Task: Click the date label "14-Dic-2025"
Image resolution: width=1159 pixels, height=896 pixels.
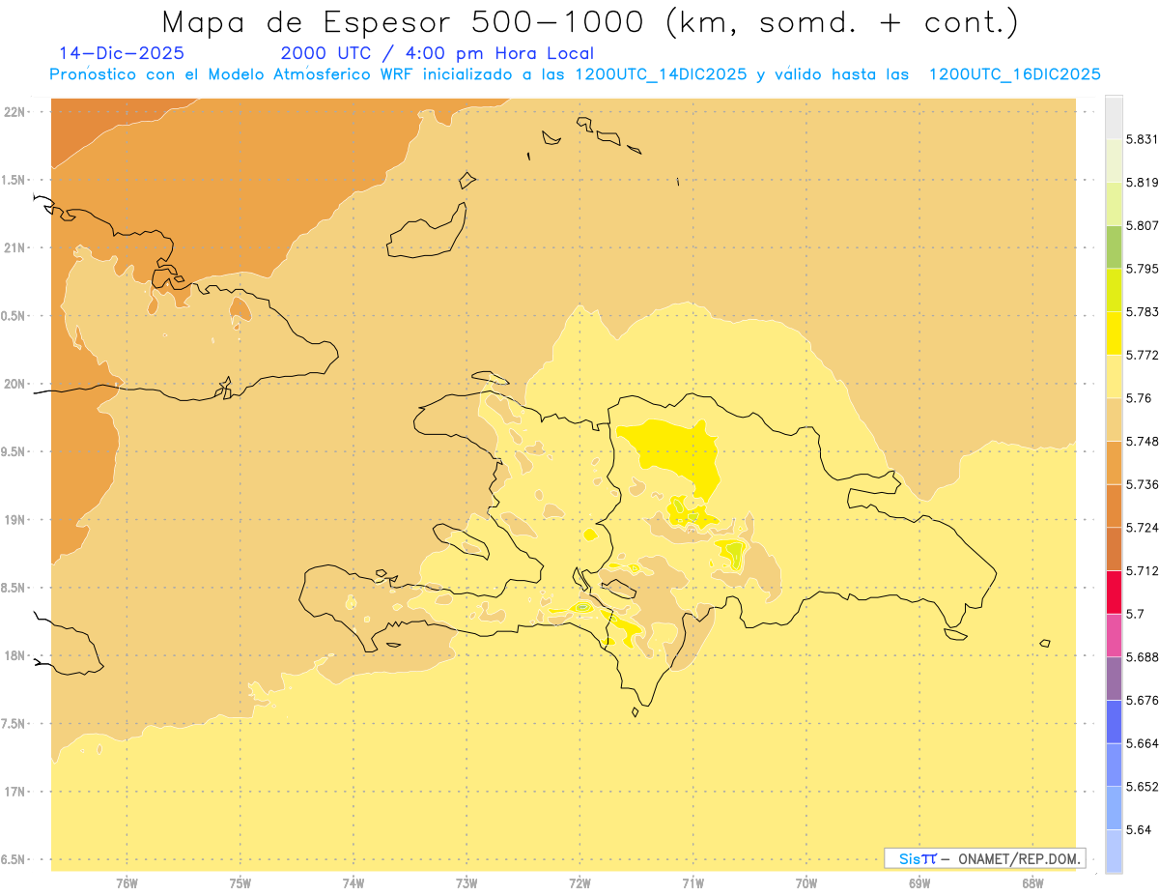Action: pos(122,54)
